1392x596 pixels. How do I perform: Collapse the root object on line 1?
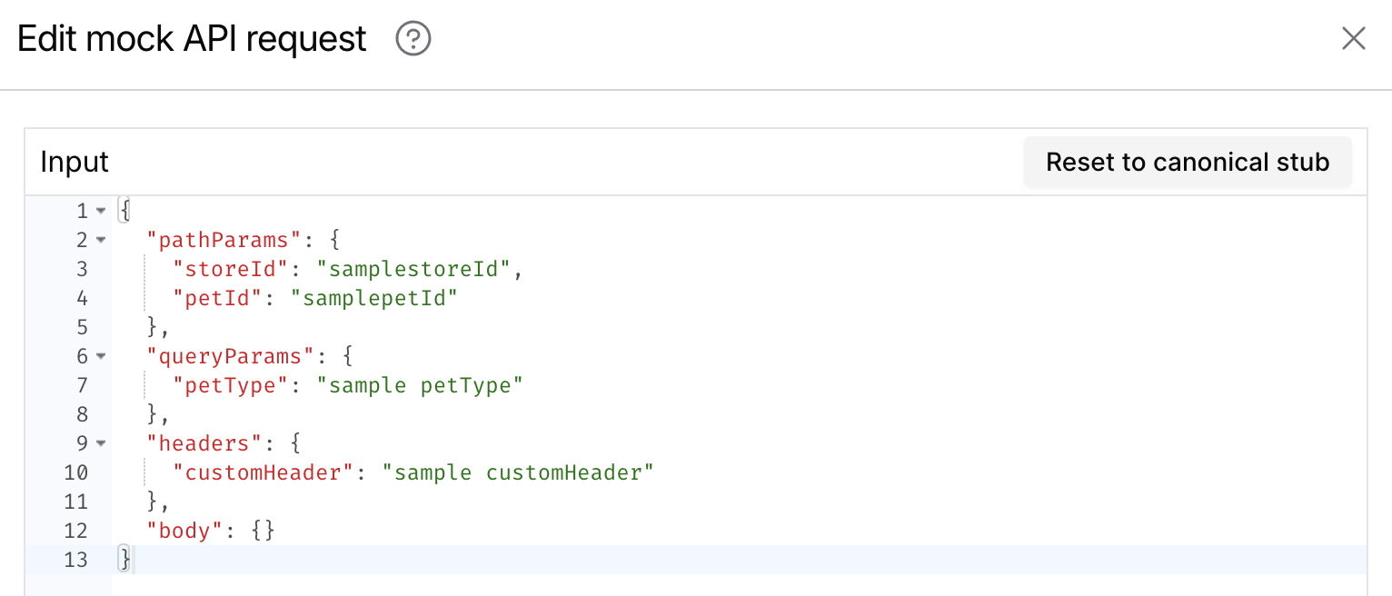coord(101,212)
